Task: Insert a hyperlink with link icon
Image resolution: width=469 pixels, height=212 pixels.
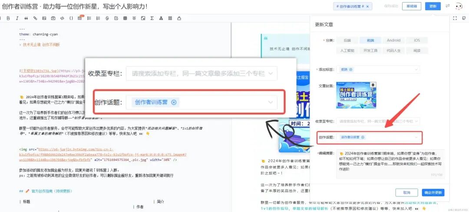Action: tap(35, 19)
